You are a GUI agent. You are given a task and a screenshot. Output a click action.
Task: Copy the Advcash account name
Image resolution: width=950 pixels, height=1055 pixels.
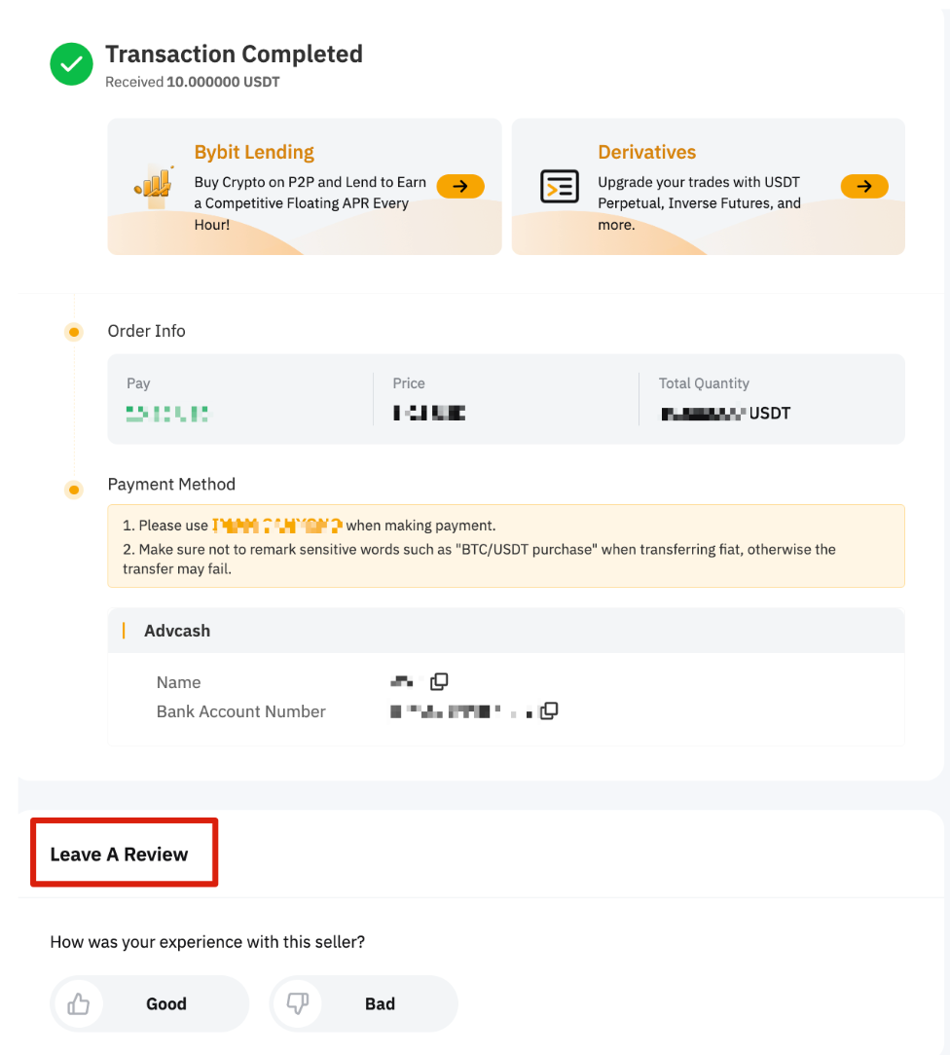(x=439, y=681)
